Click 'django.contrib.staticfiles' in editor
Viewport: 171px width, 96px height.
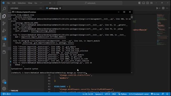tap(75, 75)
